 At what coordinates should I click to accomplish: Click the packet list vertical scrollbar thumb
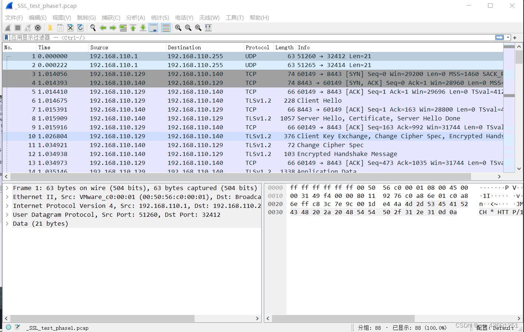click(x=519, y=57)
